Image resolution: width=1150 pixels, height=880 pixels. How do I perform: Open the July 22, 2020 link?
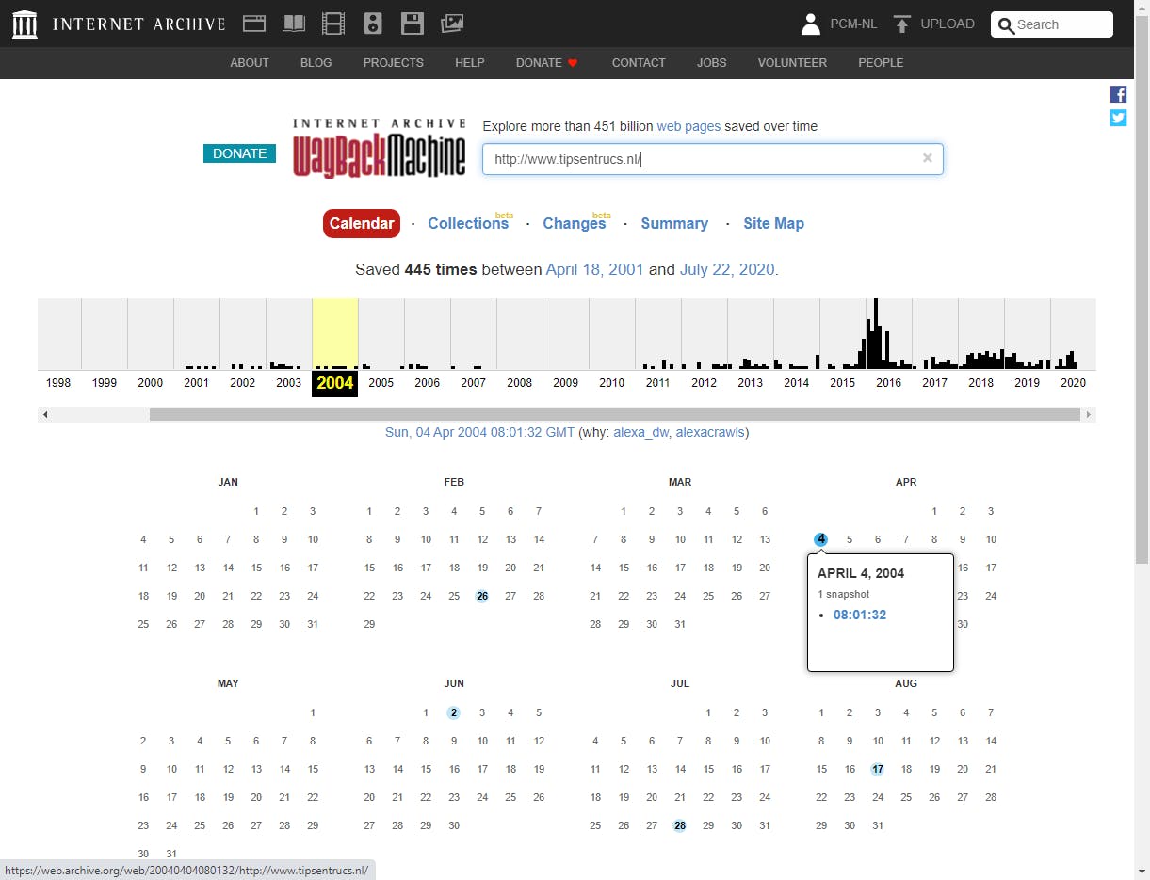click(726, 269)
